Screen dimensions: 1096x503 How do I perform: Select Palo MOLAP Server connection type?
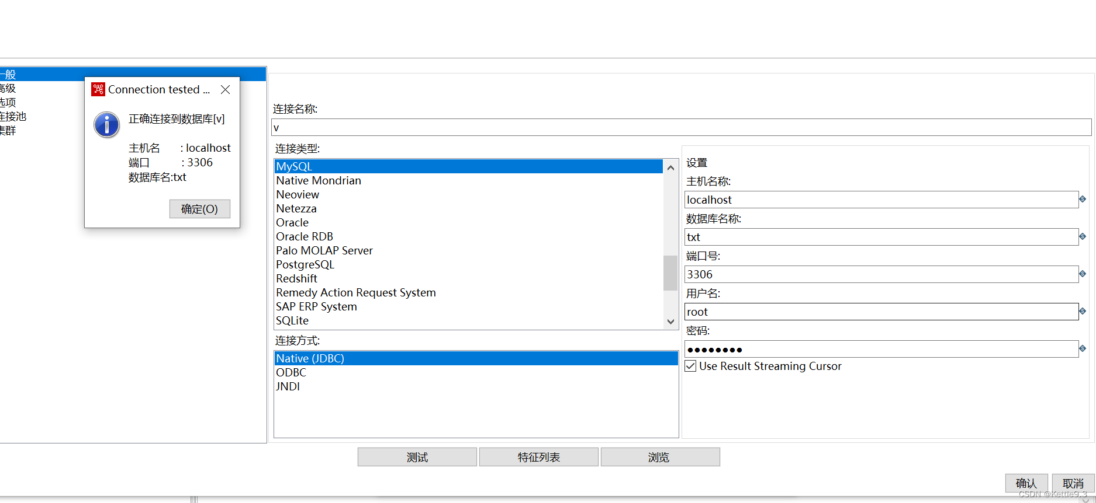tap(469, 250)
